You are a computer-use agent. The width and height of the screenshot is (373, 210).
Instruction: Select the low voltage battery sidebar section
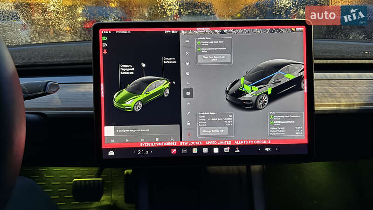point(188,93)
